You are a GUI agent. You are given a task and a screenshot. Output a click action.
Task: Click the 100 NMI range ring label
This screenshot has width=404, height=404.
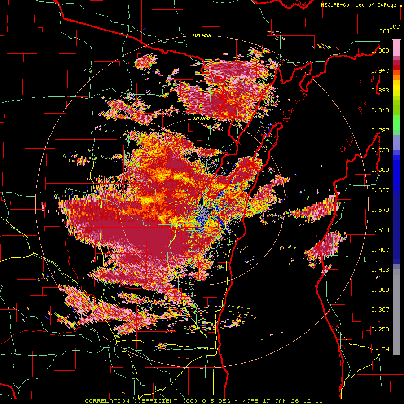point(202,35)
